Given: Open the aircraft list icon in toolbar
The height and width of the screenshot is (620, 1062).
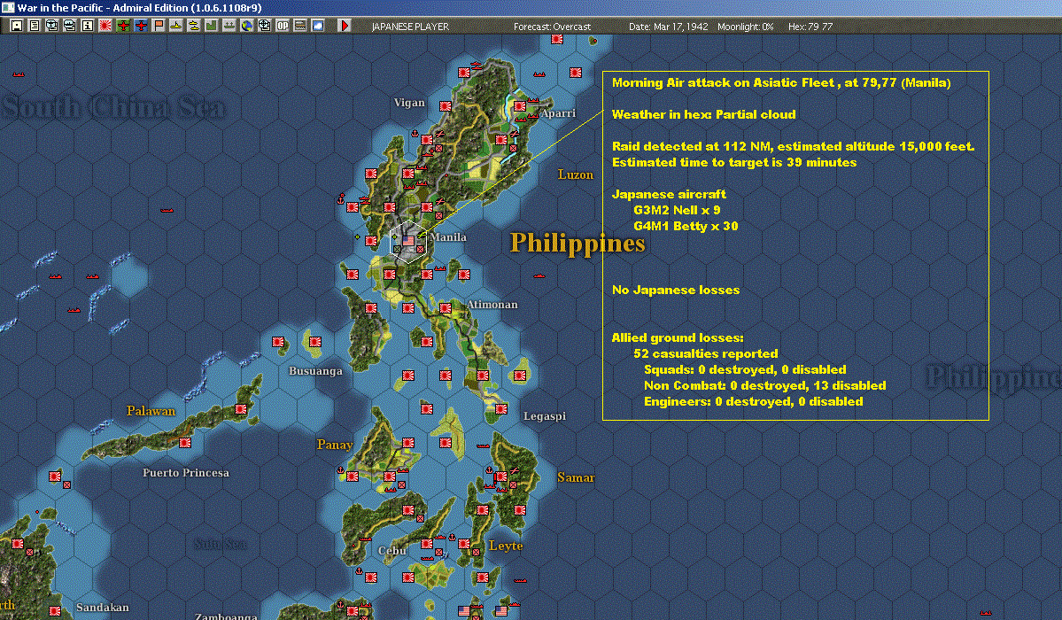Looking at the screenshot, I should coord(52,26).
